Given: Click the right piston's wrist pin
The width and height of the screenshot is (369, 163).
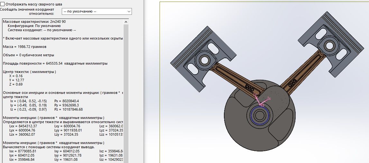Looking at the screenshot, I should click(329, 46).
